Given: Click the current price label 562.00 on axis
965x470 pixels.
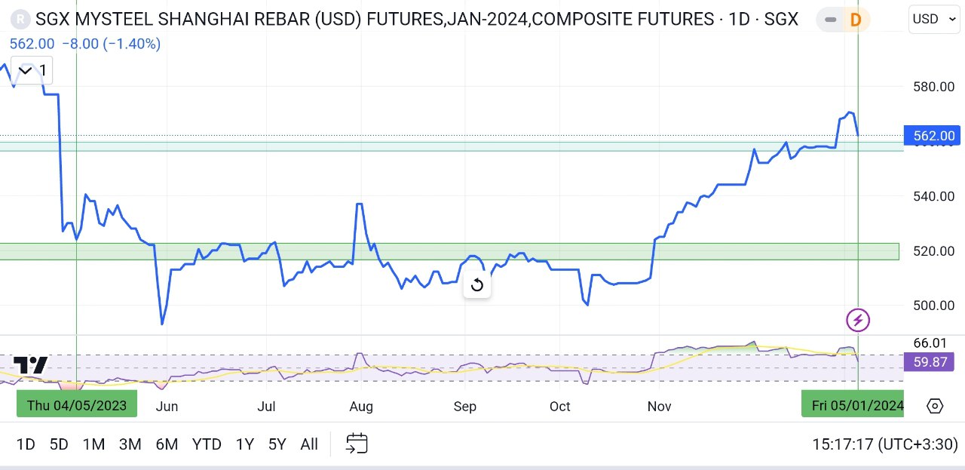Looking at the screenshot, I should pyautogui.click(x=933, y=136).
